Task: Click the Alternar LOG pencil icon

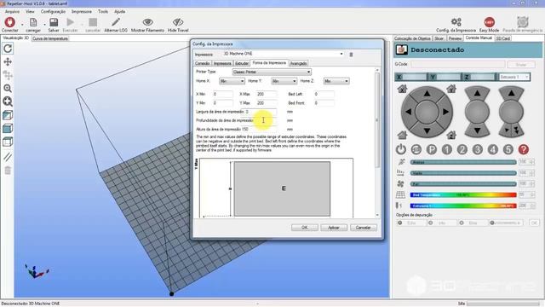Action: coord(116,22)
